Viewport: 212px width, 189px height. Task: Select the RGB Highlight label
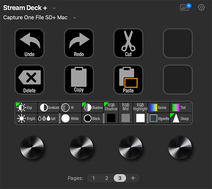140,107
